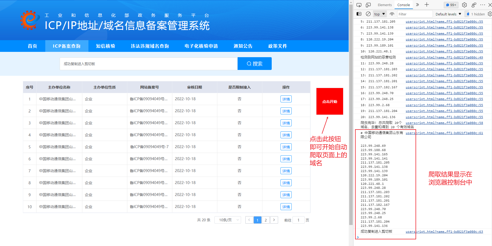The height and width of the screenshot is (246, 492).
Task: Close DevTools with the X icon
Action: click(490, 5)
